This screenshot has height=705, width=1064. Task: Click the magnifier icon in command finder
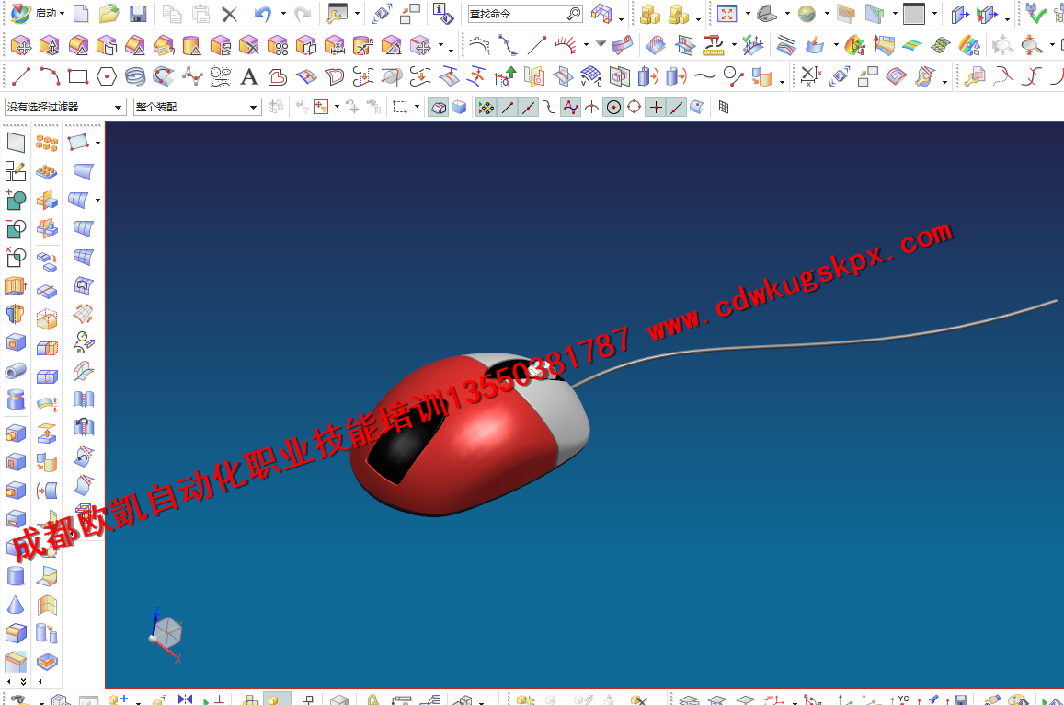click(574, 14)
